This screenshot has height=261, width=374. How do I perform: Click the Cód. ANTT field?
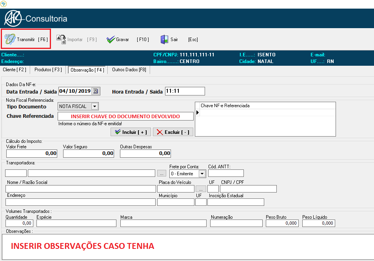point(226,173)
